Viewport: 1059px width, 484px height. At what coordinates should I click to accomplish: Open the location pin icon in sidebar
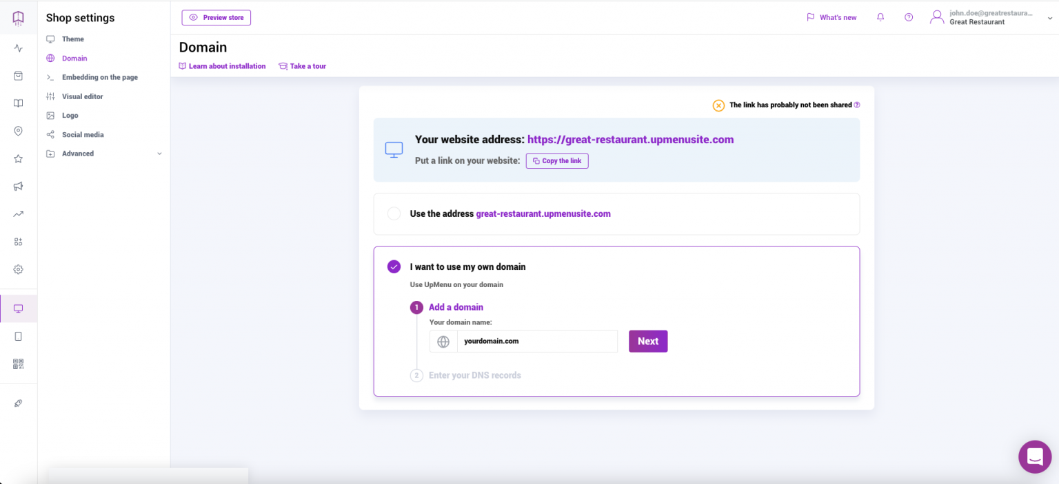click(x=19, y=131)
